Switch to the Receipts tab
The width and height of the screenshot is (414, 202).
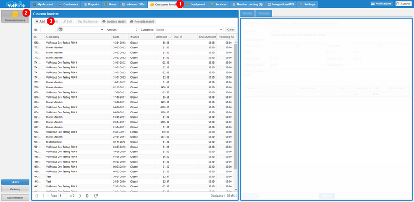(x=264, y=13)
